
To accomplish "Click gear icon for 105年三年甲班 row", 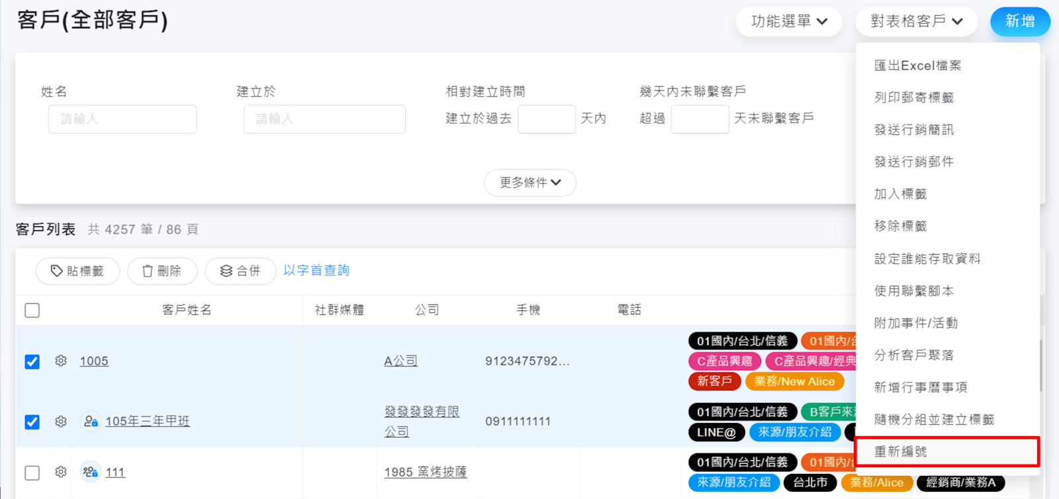I will [61, 422].
